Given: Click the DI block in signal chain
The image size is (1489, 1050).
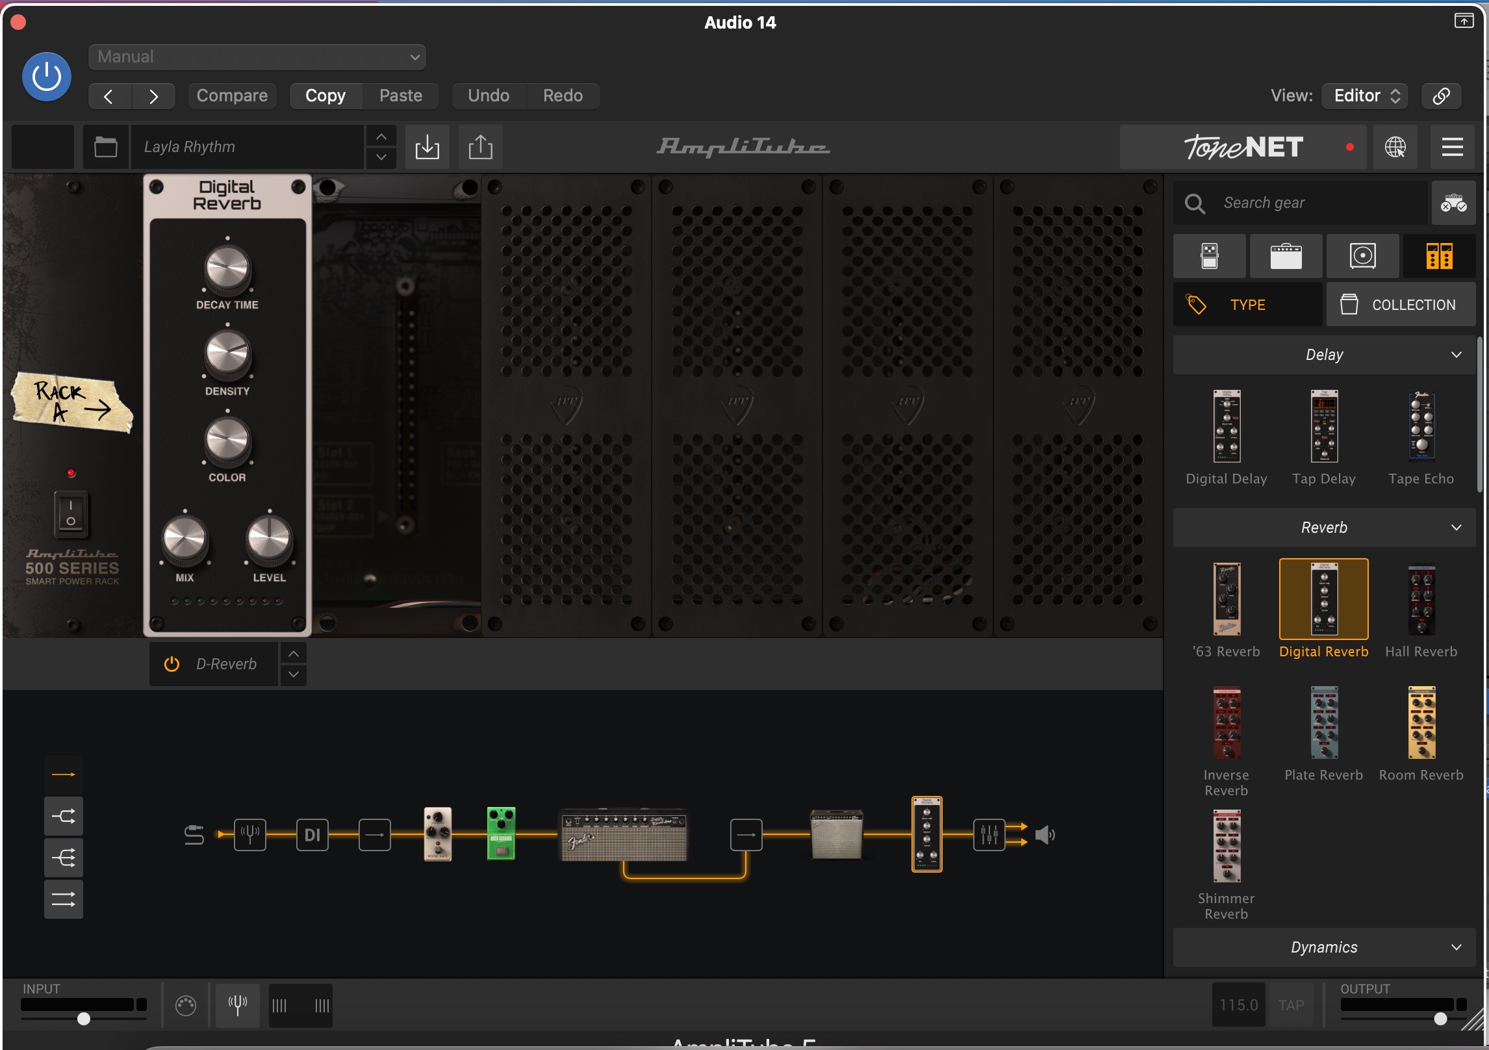Looking at the screenshot, I should (312, 834).
